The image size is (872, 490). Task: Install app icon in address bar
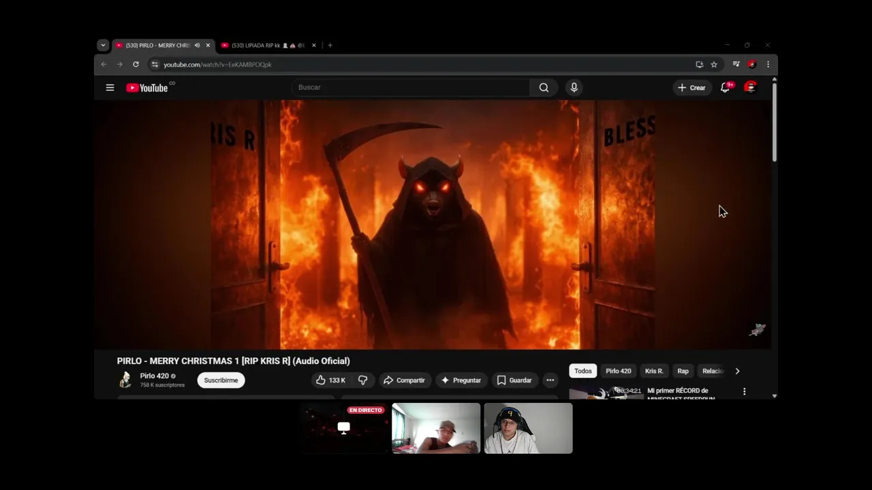click(x=699, y=65)
